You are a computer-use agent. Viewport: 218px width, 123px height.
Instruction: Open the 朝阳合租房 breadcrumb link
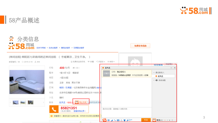click(65, 48)
